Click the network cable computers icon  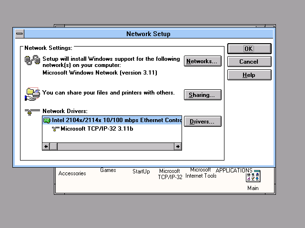click(x=32, y=60)
